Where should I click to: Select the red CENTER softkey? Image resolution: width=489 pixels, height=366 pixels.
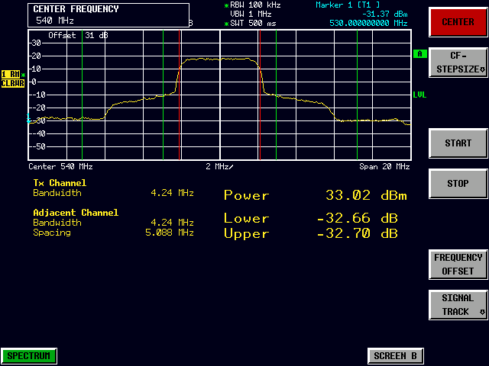[x=458, y=22]
